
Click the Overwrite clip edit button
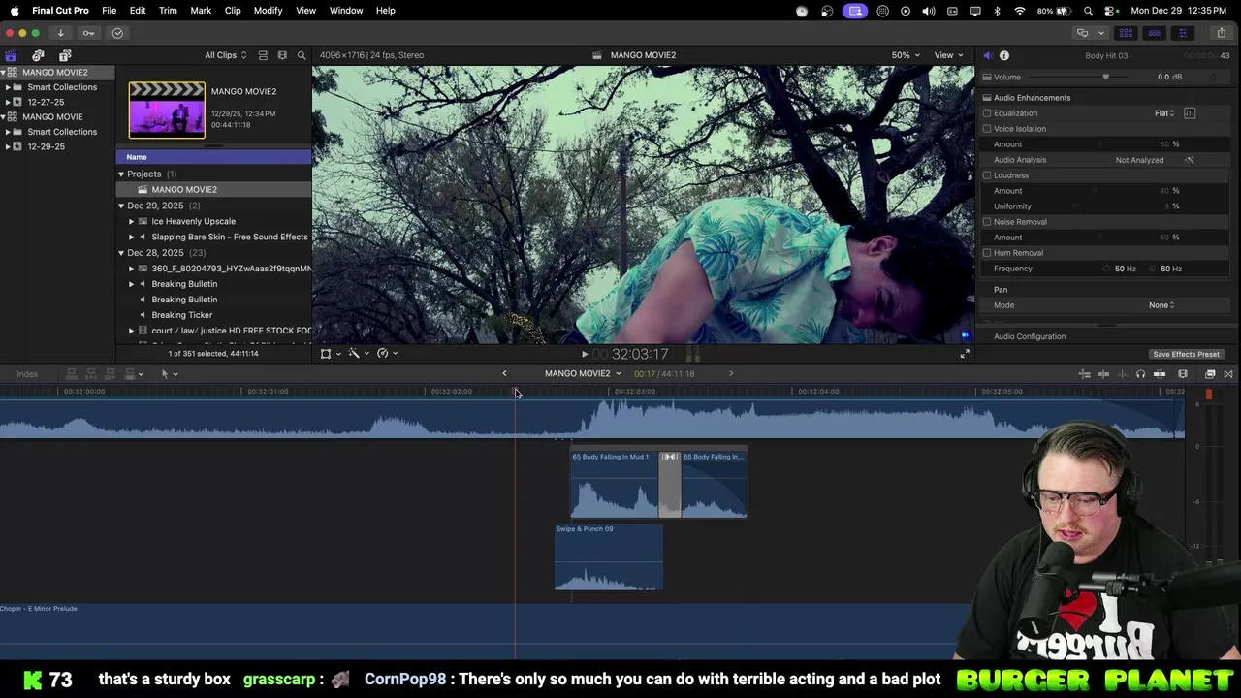point(130,374)
